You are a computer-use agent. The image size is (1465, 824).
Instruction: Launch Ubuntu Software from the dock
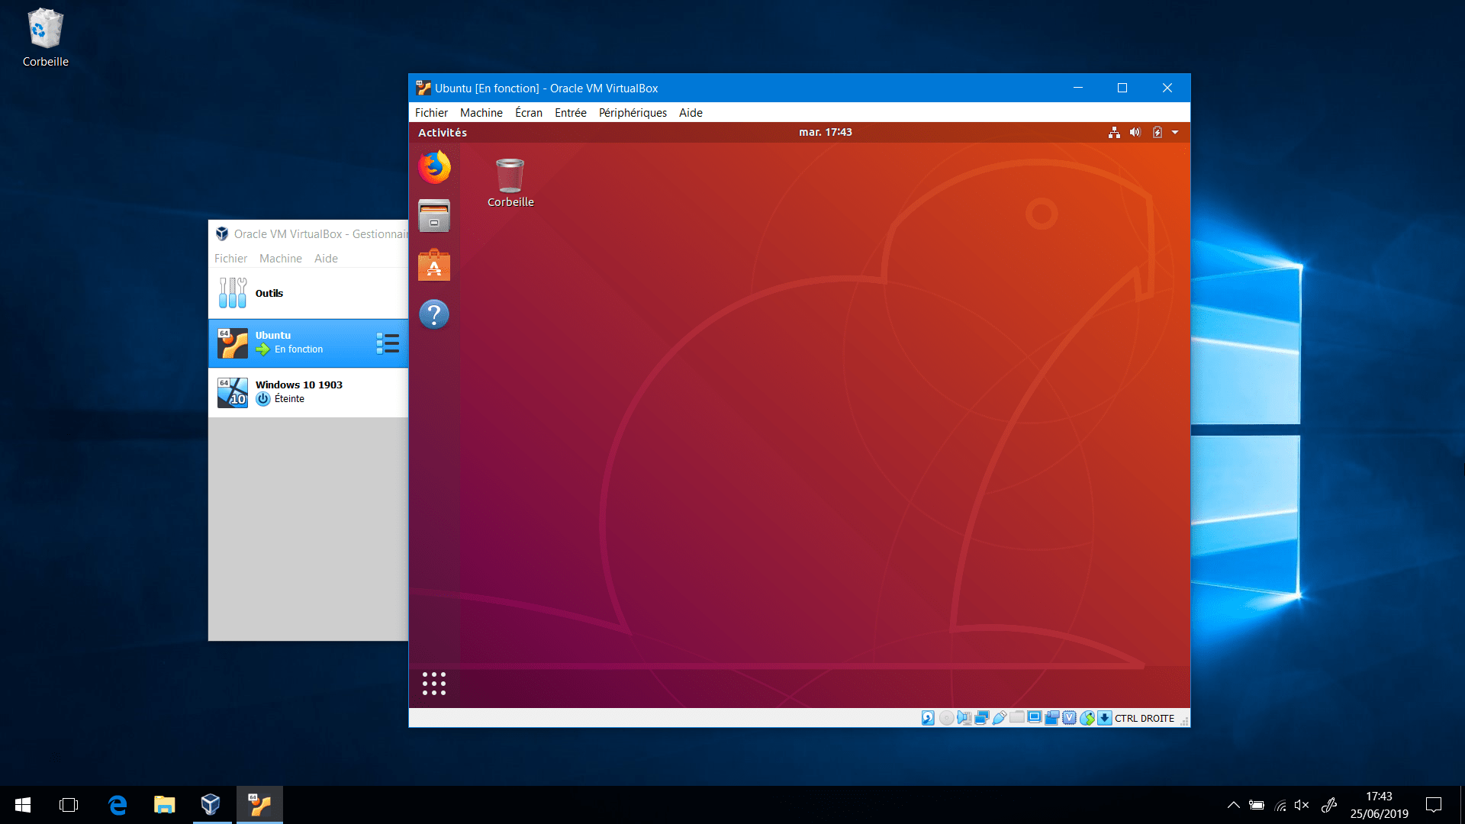point(434,265)
